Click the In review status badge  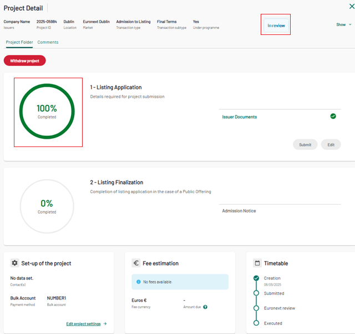tap(276, 26)
